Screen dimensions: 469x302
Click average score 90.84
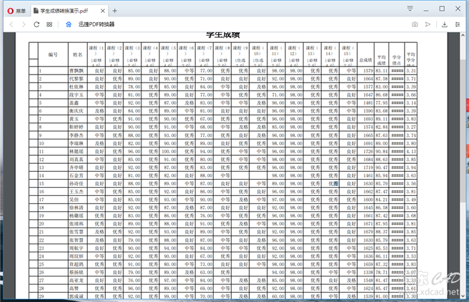(381, 151)
